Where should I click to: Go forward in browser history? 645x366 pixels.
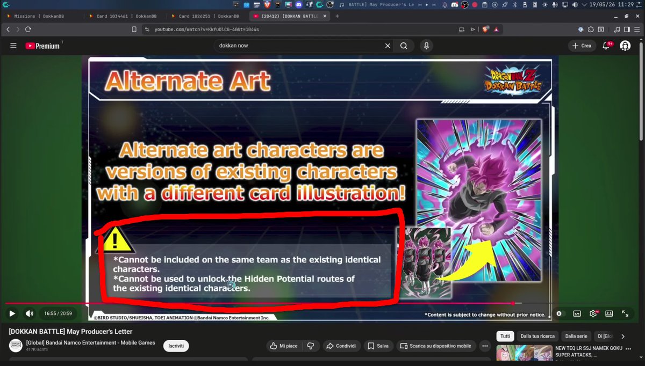[18, 29]
